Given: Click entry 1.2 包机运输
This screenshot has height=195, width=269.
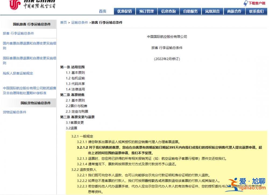Looking at the screenshot, I should [75, 78].
